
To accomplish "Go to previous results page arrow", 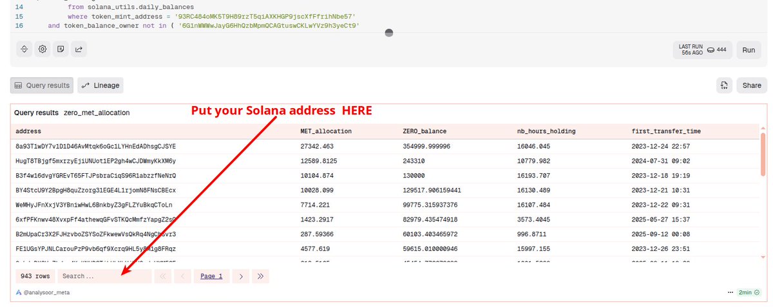I will tap(183, 276).
